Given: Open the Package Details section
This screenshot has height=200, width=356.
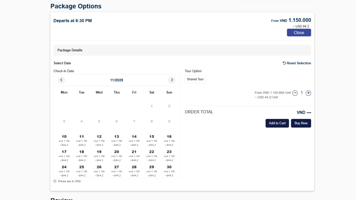Looking at the screenshot, I should [70, 50].
